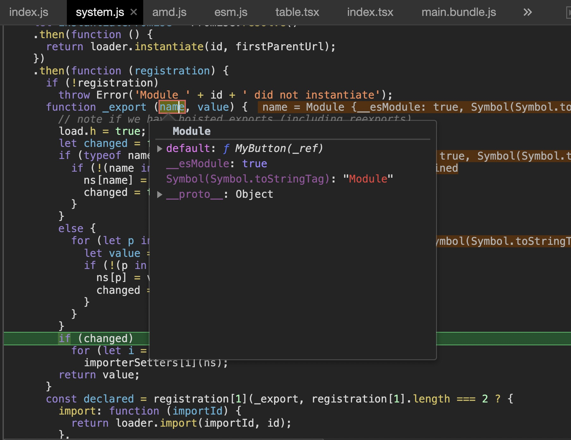Select the green highlighted execution line

click(95, 338)
